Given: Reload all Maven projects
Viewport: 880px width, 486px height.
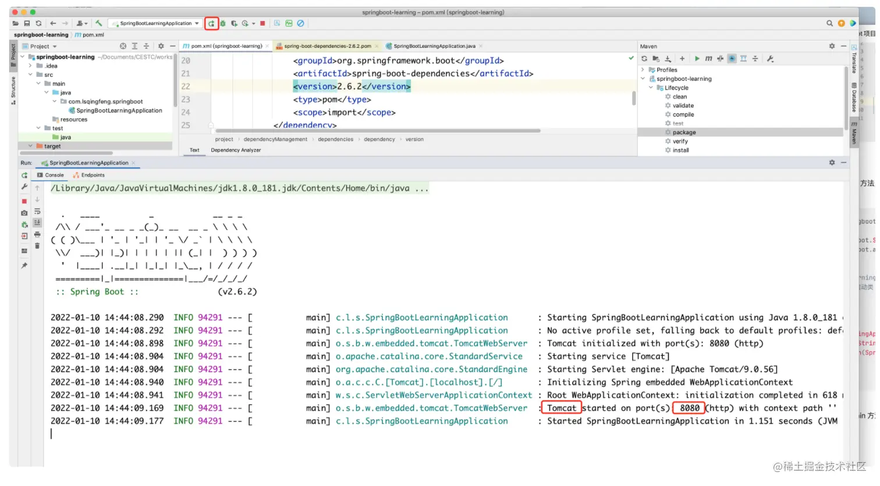Looking at the screenshot, I should click(644, 59).
